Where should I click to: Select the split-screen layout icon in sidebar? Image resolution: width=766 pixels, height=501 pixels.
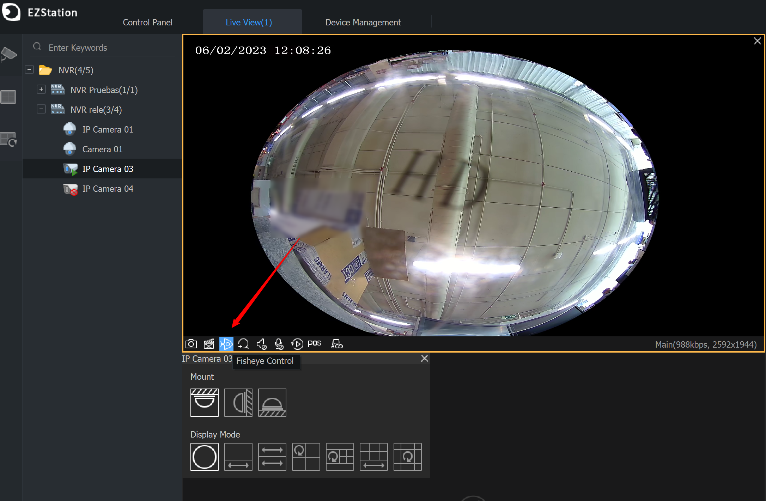pyautogui.click(x=8, y=97)
